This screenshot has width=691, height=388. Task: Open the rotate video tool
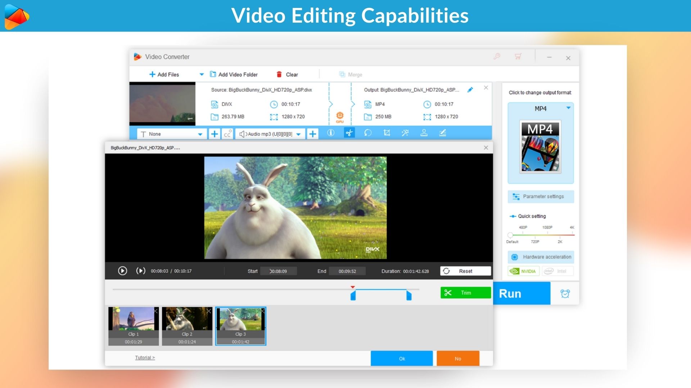point(367,133)
